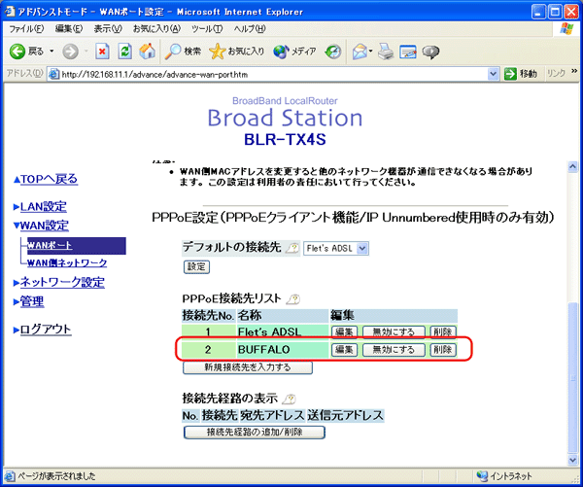The height and width of the screenshot is (487, 583).
Task: Open the default connection Flet's ADSL dropdown
Action: click(x=336, y=249)
